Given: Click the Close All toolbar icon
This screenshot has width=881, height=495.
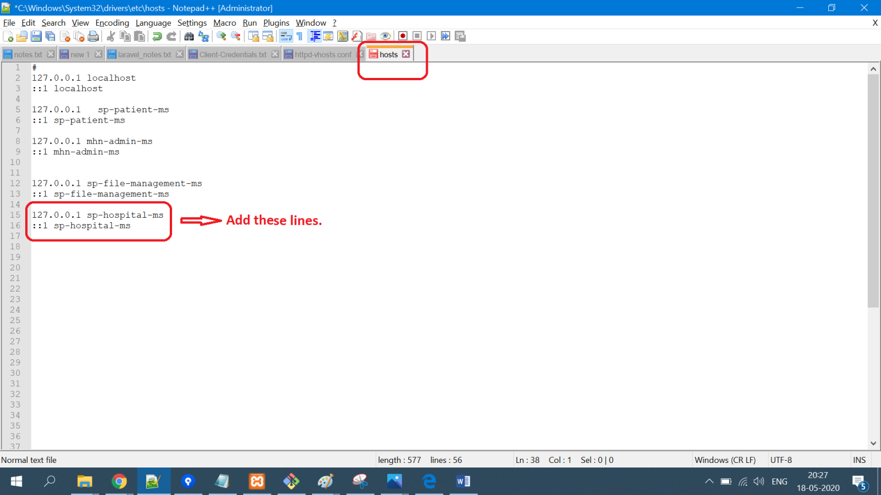Looking at the screenshot, I should coord(79,36).
